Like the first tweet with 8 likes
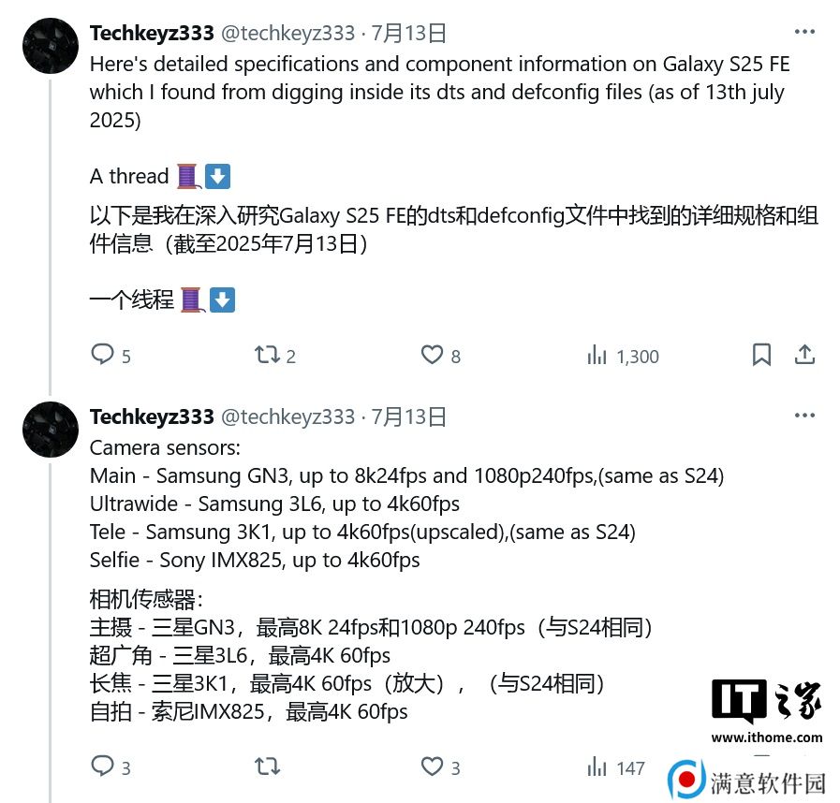Image resolution: width=840 pixels, height=803 pixels. click(x=440, y=355)
